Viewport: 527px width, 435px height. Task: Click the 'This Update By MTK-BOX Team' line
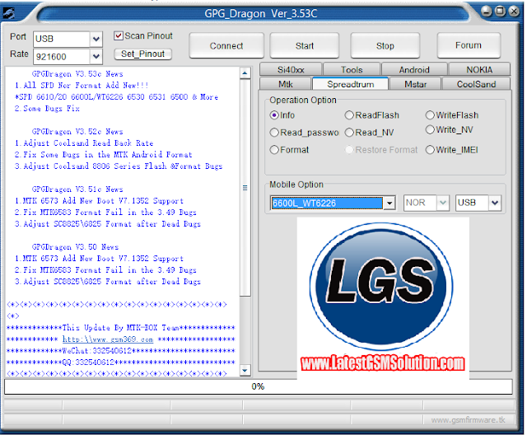point(121,328)
